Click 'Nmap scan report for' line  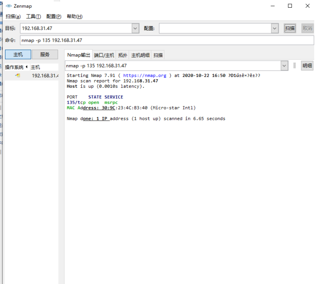pyautogui.click(x=113, y=81)
